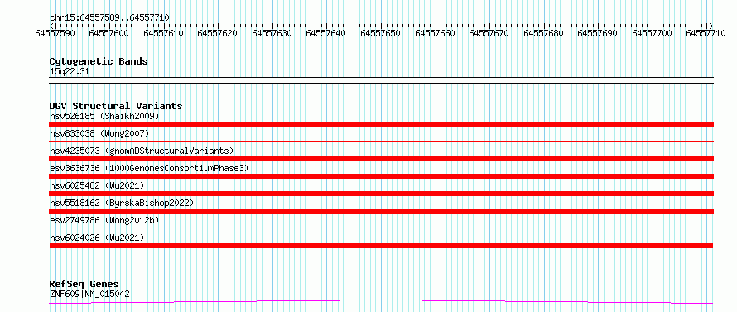
Task: Click the magenta ZNF609 gene line
Action: [381, 301]
